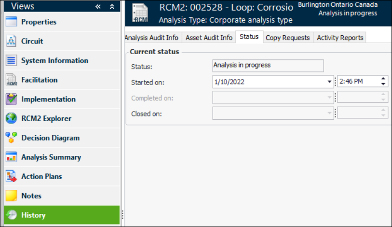The image size is (392, 227).
Task: Switch to Asset Audit Info tab
Action: point(209,38)
